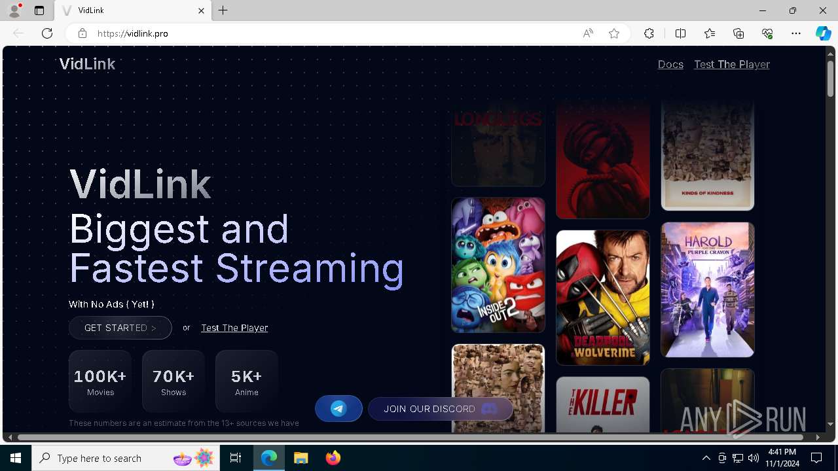This screenshot has width=838, height=471.
Task: Click Test The Player link beside GET STARTED
Action: tap(234, 328)
